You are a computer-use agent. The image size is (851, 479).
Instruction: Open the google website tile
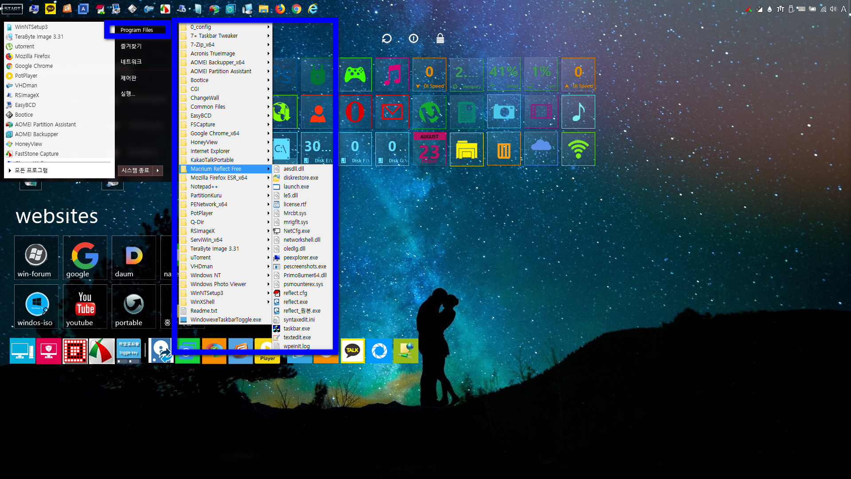point(85,258)
